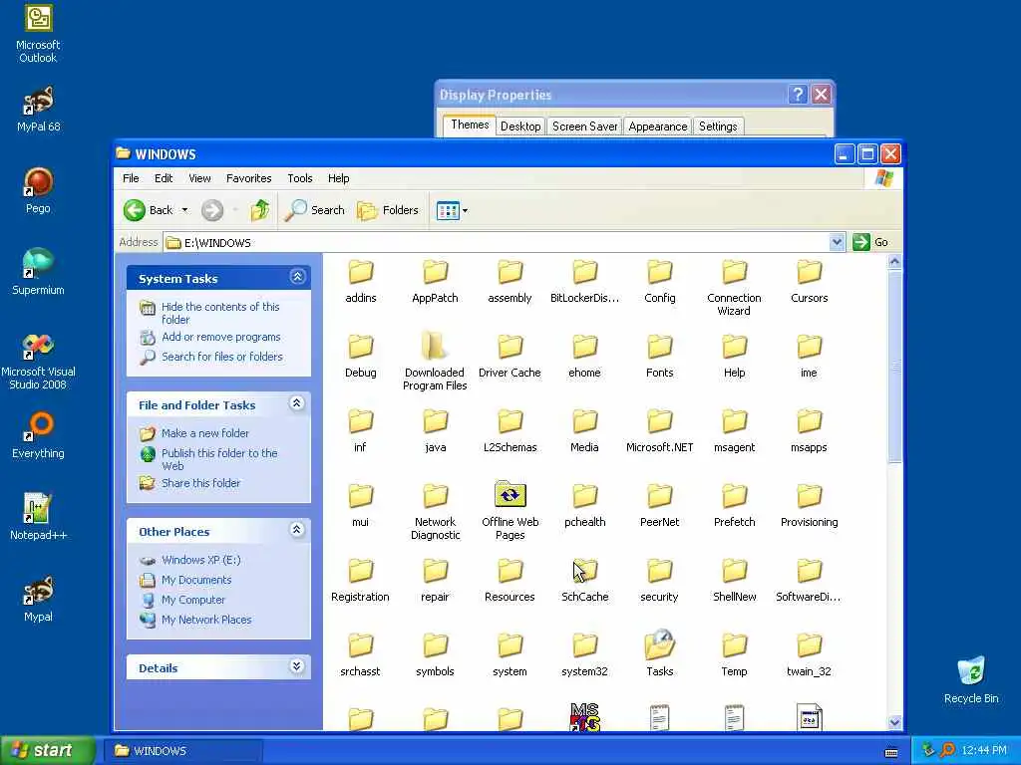
Task: Click Hide the contents of this folder
Action: 220,313
